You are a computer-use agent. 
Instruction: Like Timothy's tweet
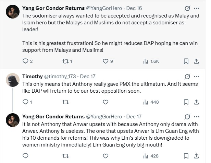click(x=105, y=102)
